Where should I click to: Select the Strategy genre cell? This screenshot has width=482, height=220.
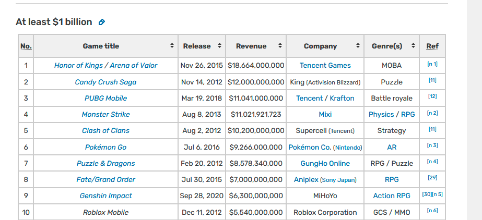392,131
